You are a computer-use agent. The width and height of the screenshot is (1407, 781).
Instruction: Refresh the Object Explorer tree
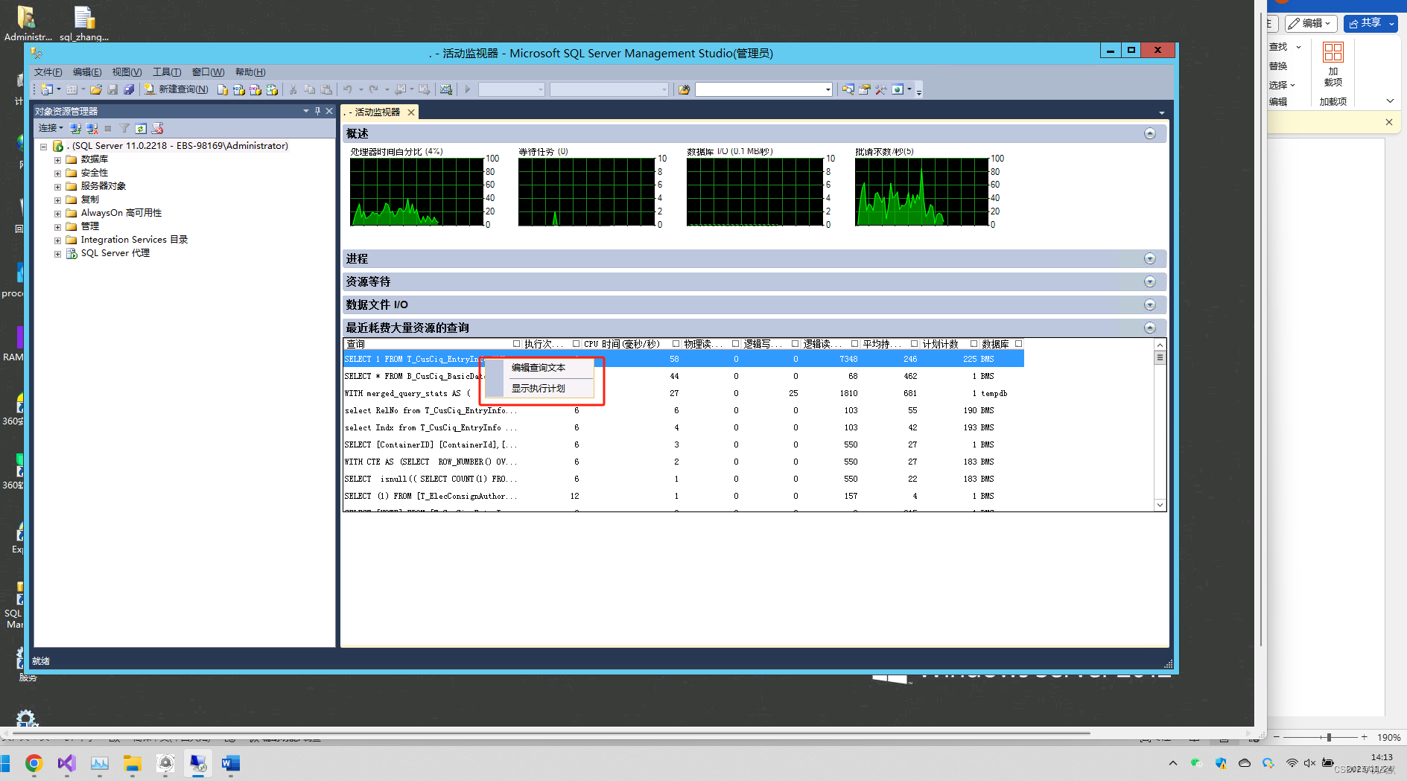tap(141, 128)
